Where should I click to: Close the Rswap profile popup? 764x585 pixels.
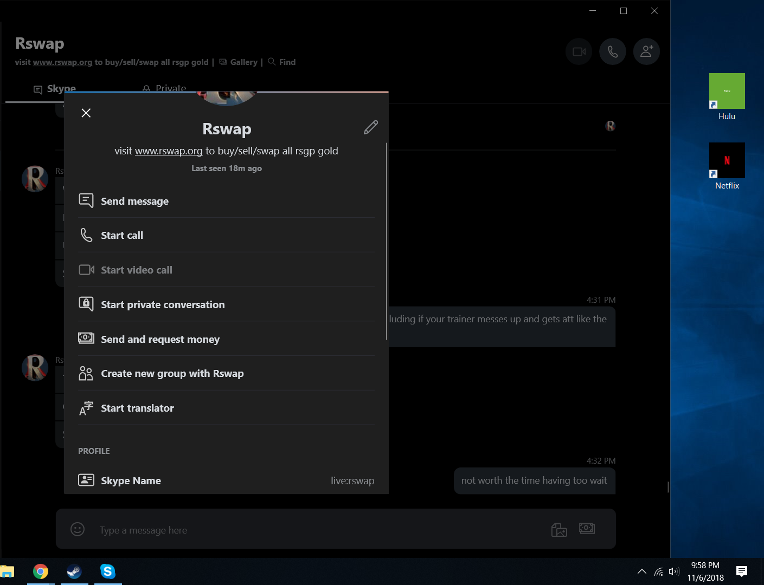pyautogui.click(x=86, y=113)
